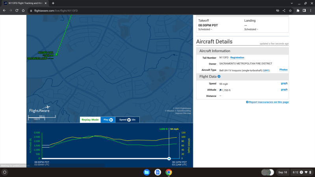Click the 08:00PM PDT takeoff time

click(x=208, y=25)
